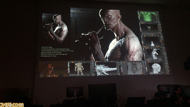Click the 'Render by Mental ray' text line
190x107 pixels.
coord(54,54)
